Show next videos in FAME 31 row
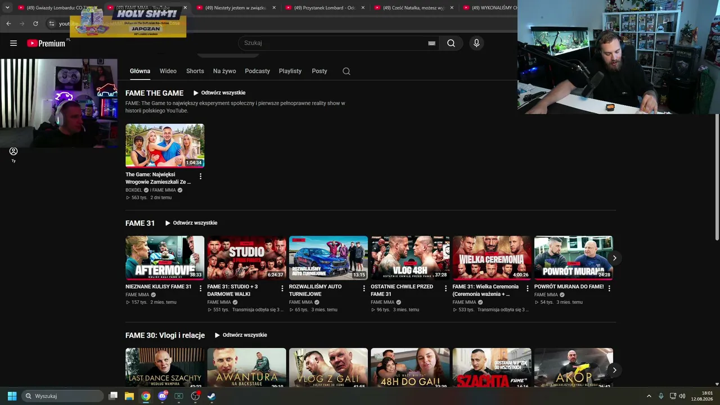The image size is (720, 405). pos(614,258)
